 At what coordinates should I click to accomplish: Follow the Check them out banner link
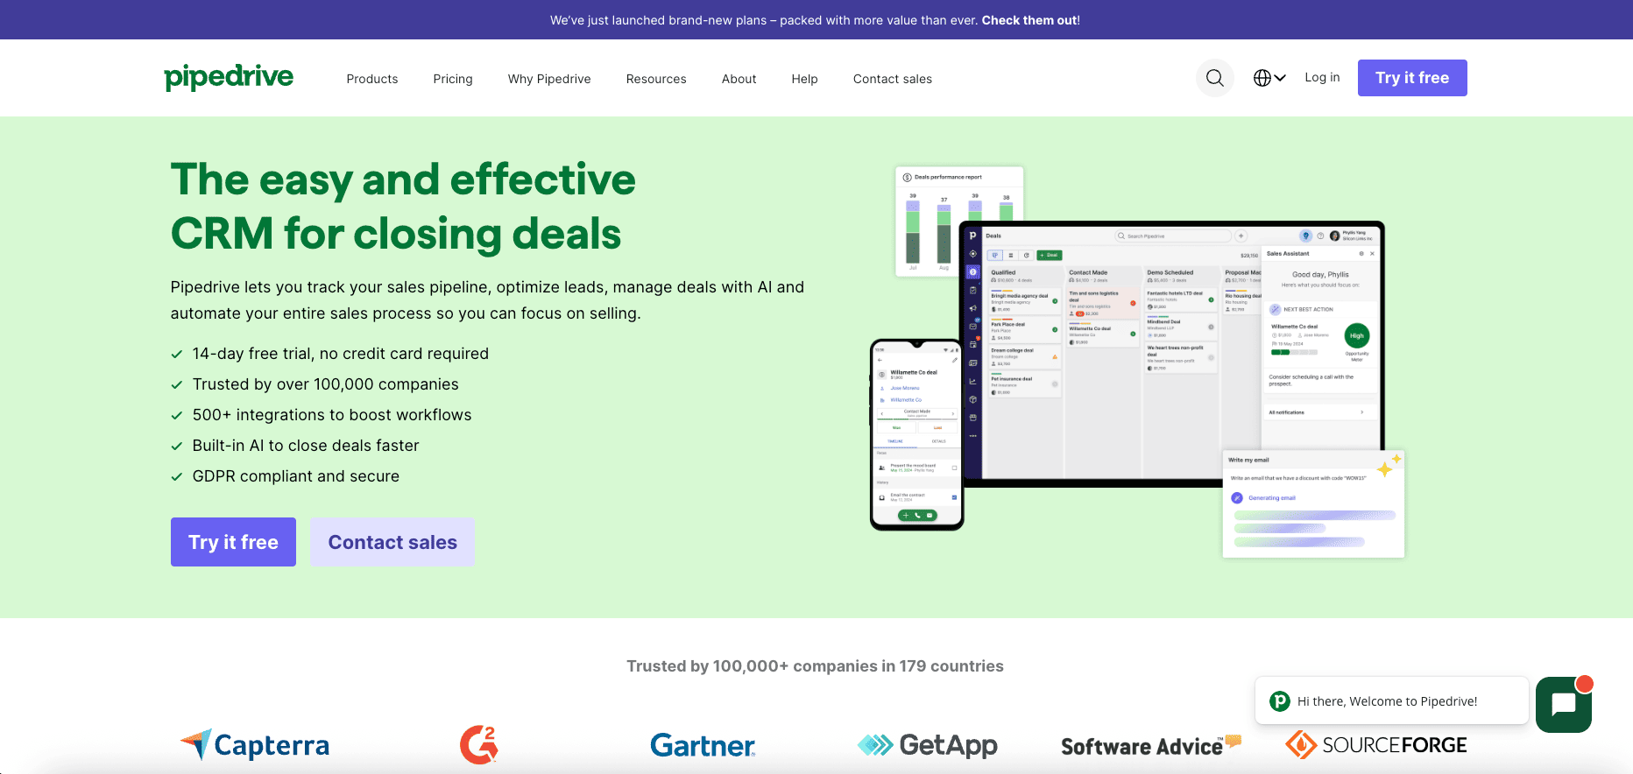(x=1029, y=20)
